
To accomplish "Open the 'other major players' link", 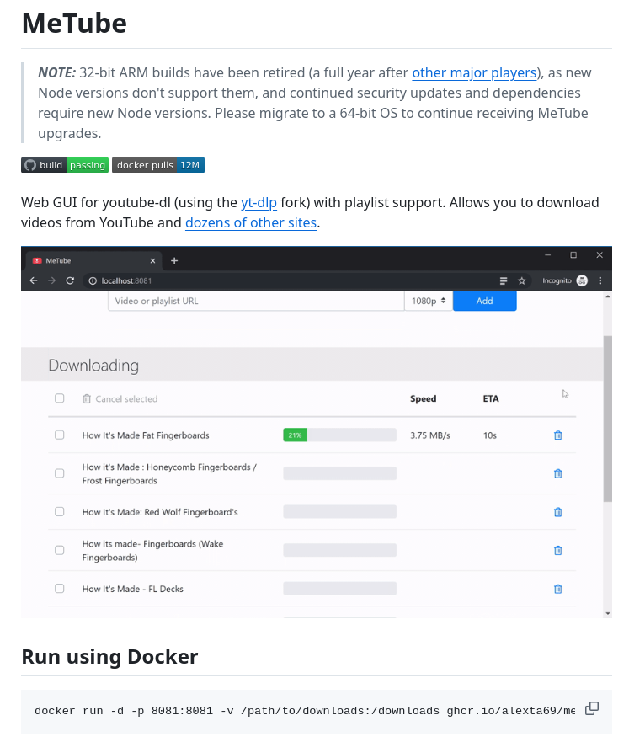I will coord(474,73).
